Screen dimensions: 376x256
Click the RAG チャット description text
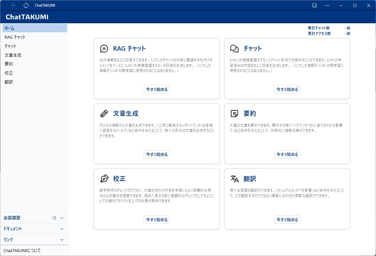click(157, 65)
